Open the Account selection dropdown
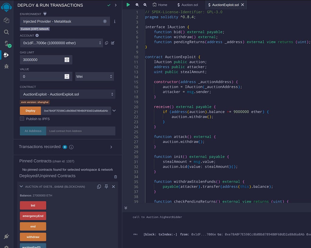 click(61, 43)
